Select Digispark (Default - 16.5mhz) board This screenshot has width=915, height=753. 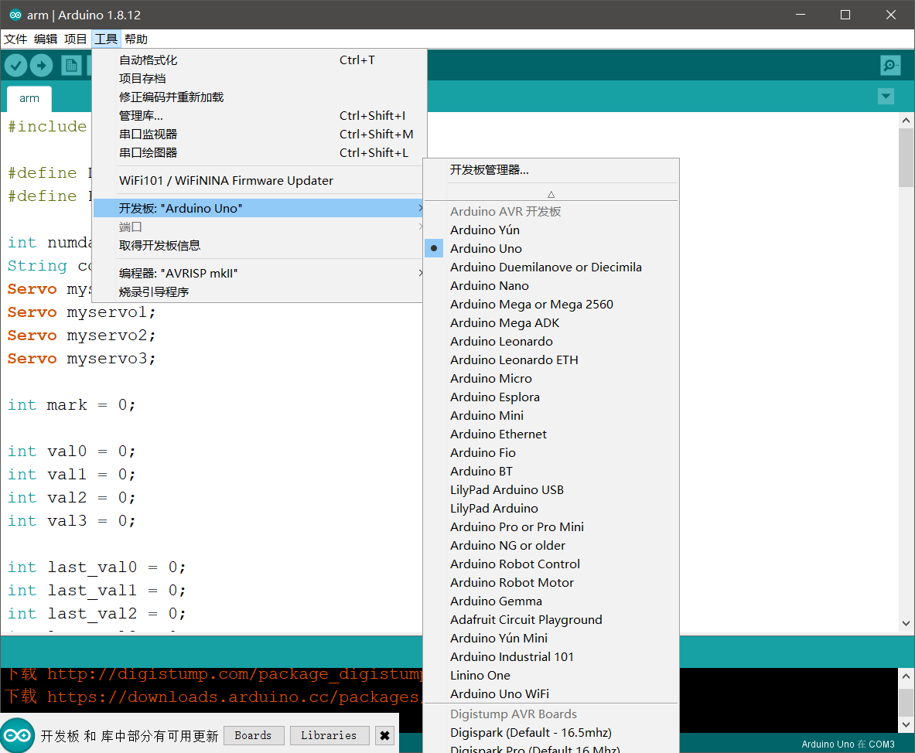pos(551,733)
